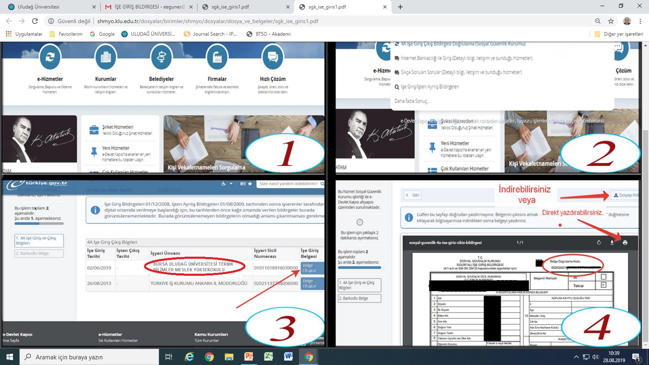Click the Firmalar icon in PDF panel 1

pyautogui.click(x=217, y=57)
